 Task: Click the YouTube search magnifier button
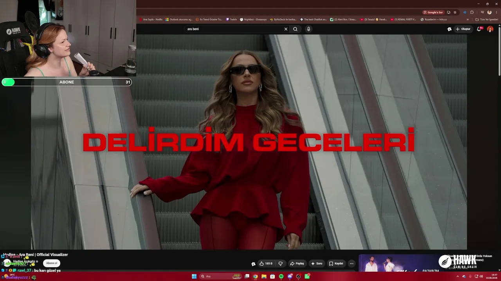click(295, 29)
